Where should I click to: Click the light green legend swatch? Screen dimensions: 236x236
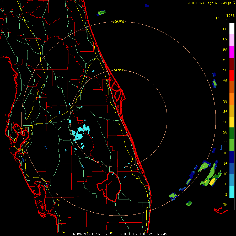click(232, 145)
